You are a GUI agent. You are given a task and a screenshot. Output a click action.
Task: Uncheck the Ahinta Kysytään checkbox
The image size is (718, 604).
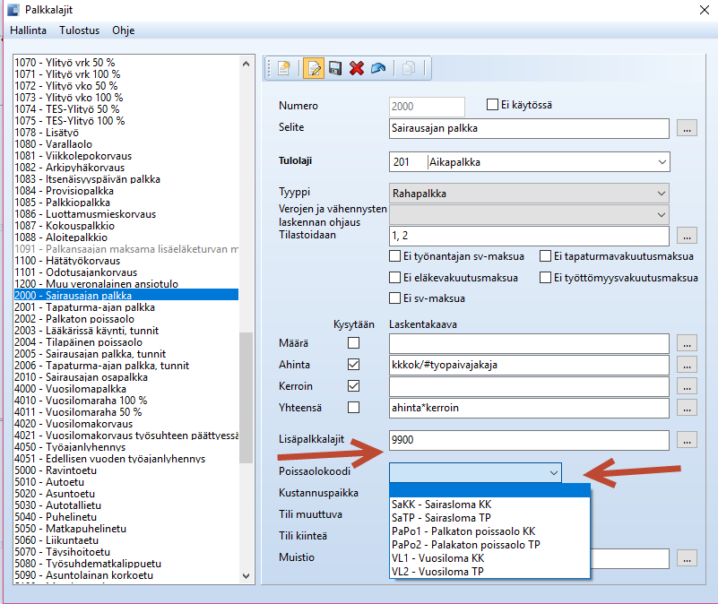(x=353, y=365)
